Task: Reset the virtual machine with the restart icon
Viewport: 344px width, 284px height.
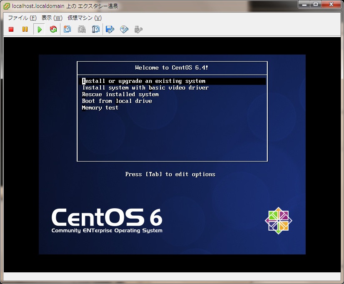Action: 53,29
